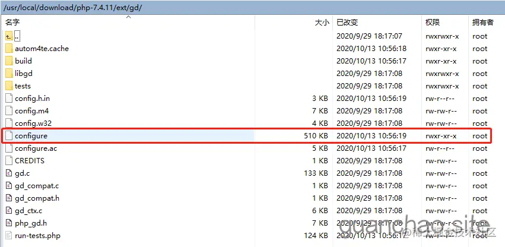Image resolution: width=505 pixels, height=247 pixels.
Task: Click the permissions of the libgd folder
Action: pyautogui.click(x=442, y=74)
